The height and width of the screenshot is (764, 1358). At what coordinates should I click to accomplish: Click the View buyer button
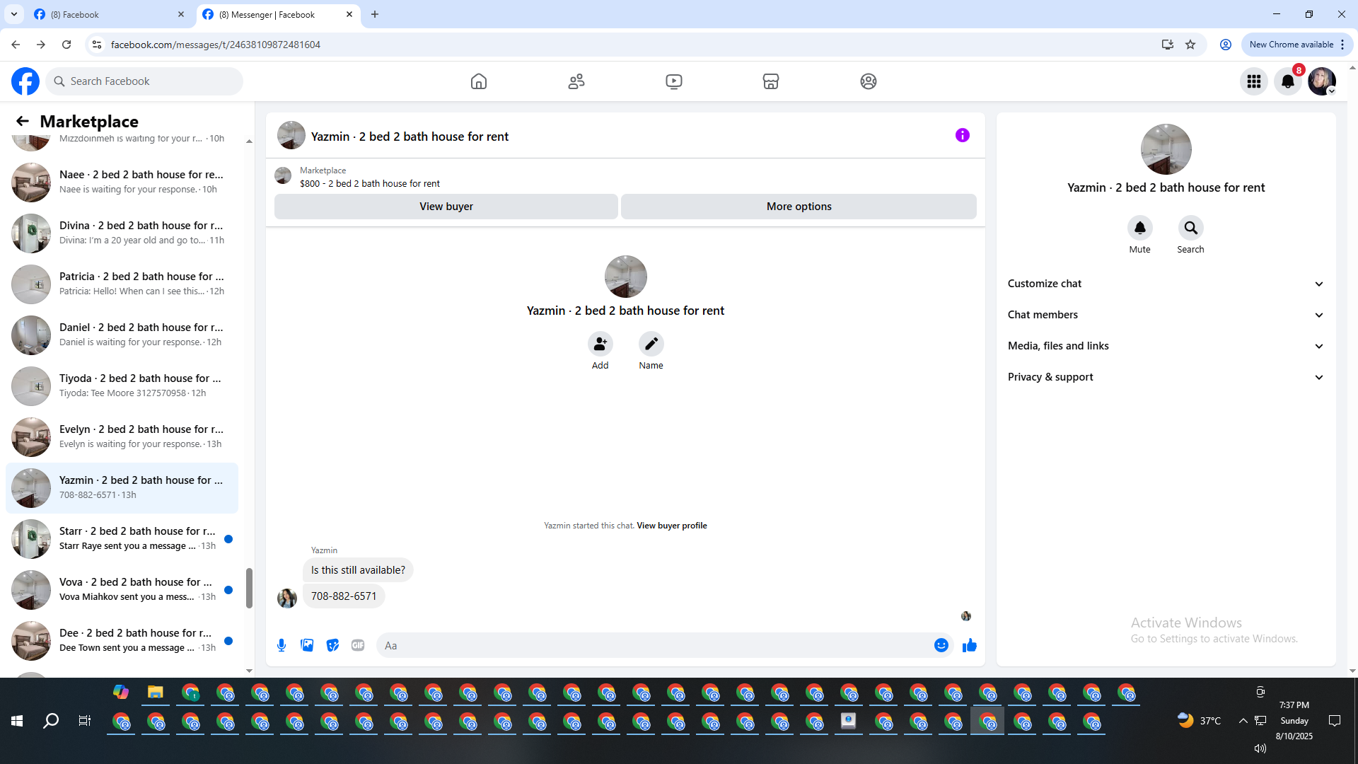[x=446, y=207]
